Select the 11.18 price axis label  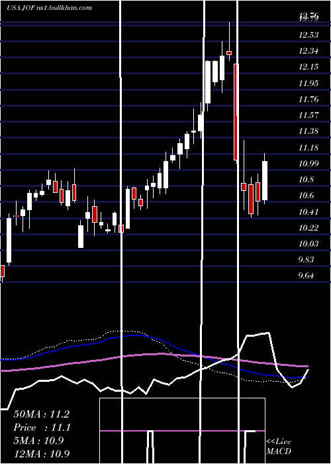(x=308, y=147)
